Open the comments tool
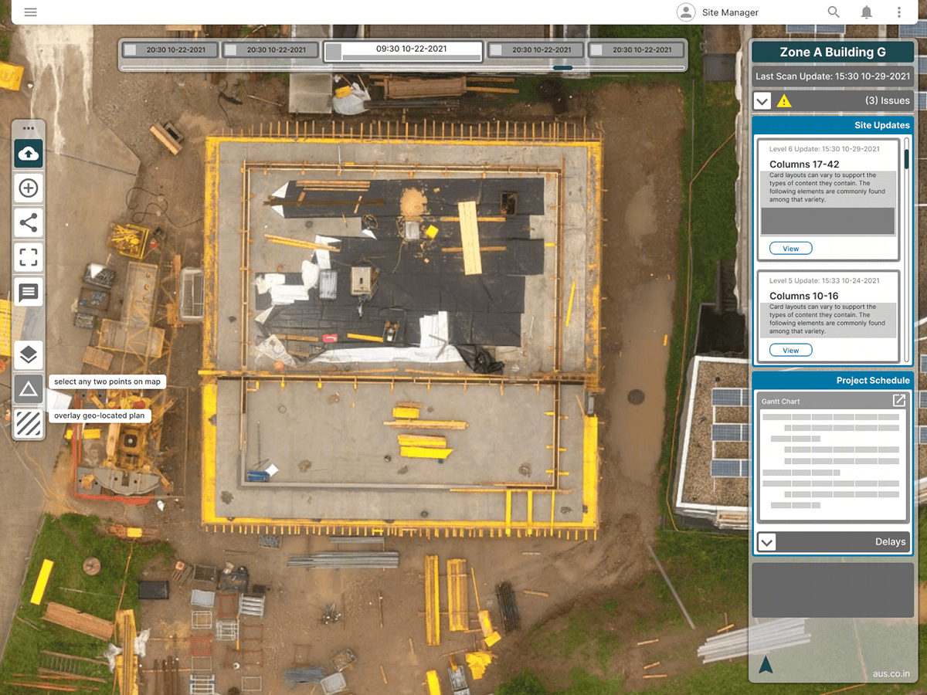The width and height of the screenshot is (927, 695). 29,293
